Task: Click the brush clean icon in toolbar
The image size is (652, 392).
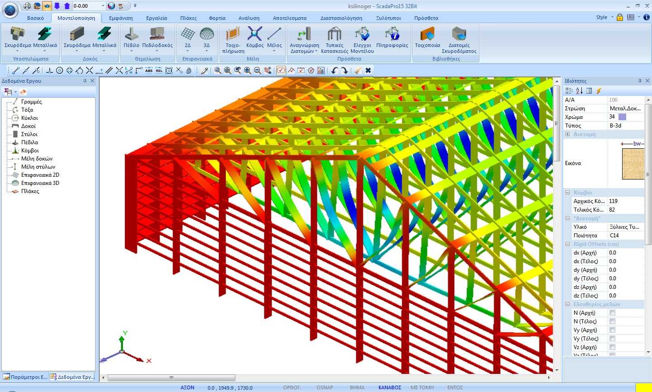Action: click(x=358, y=71)
